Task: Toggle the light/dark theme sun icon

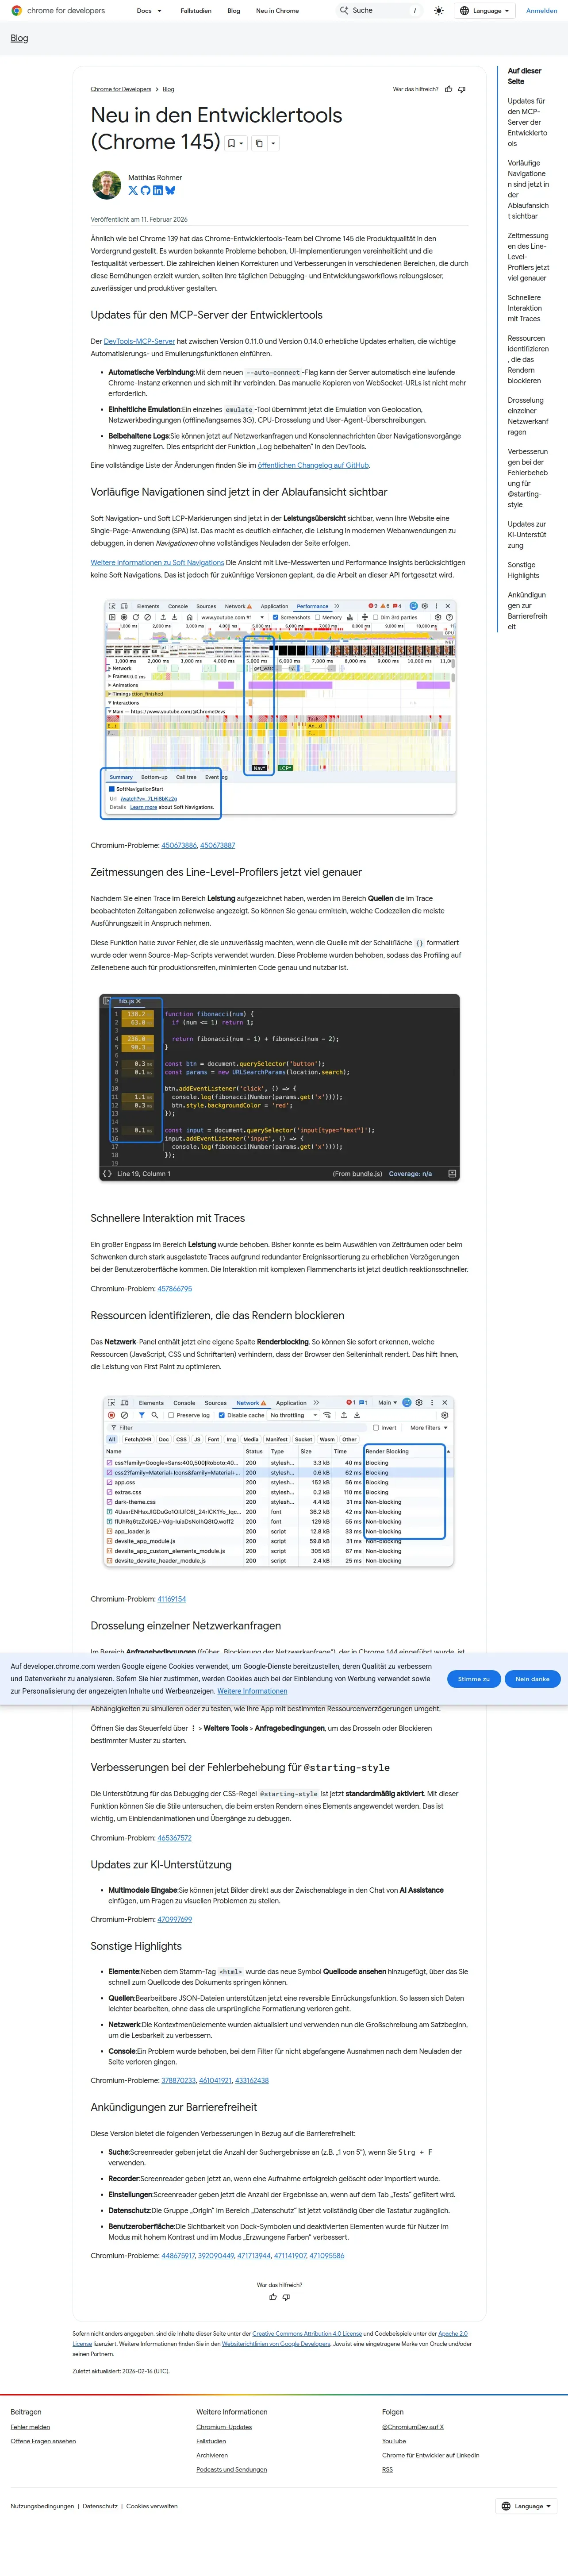Action: coord(439,11)
